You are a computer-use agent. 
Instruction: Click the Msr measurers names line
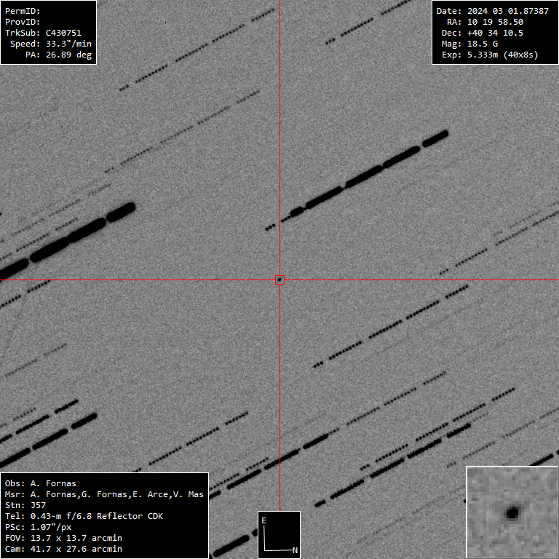104,494
